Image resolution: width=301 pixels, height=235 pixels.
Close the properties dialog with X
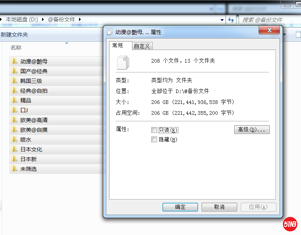pos(269,30)
